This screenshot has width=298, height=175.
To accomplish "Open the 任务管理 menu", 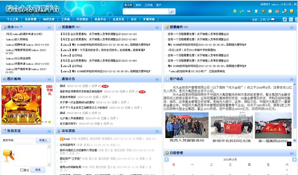I will coord(31,19).
